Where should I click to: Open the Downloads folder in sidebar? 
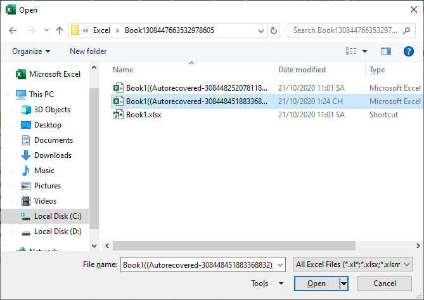(x=52, y=155)
